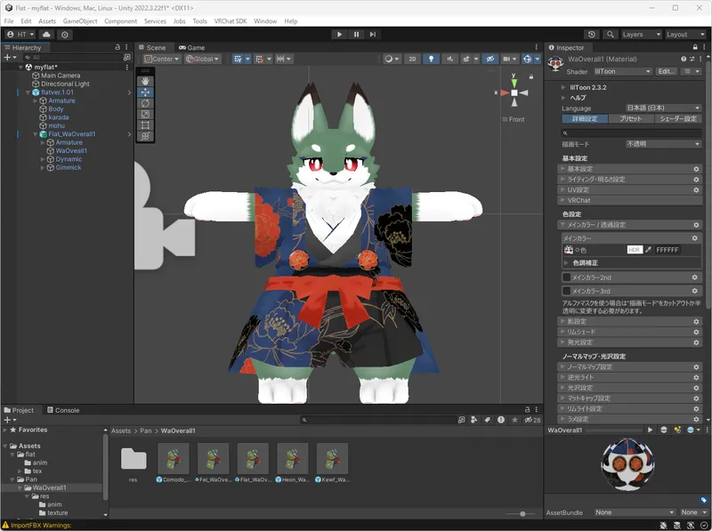
Task: Click the shader Edit... button
Action: tap(666, 72)
